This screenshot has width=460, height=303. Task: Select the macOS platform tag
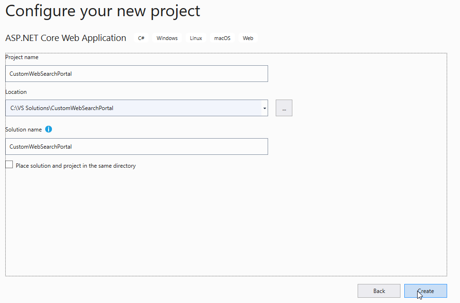[x=222, y=38]
